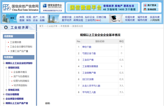Open the 金融 navigation link

pyautogui.click(x=42, y=20)
